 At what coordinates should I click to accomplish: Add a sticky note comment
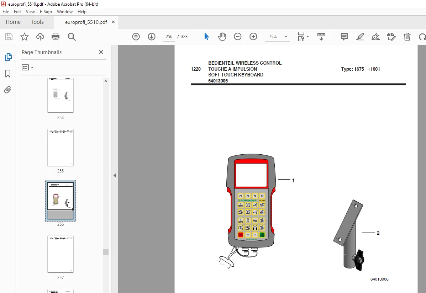(x=345, y=37)
